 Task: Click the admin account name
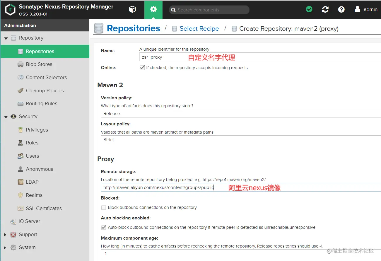point(370,9)
